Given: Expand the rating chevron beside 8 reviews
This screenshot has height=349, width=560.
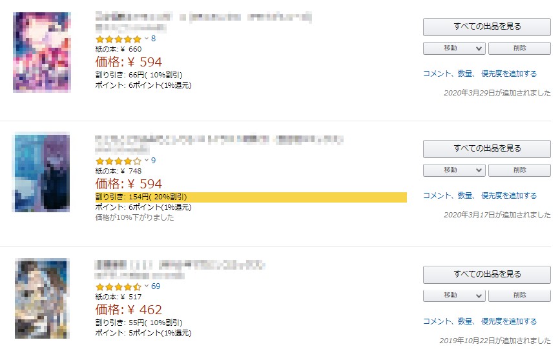Looking at the screenshot, I should tap(147, 39).
